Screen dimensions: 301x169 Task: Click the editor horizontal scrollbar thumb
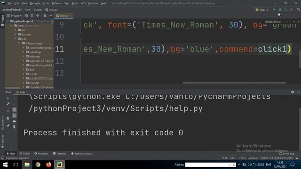tap(234, 83)
